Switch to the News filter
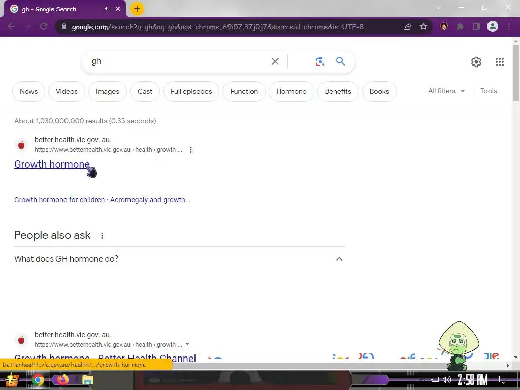Viewport: 520px width, 390px height. click(x=28, y=91)
